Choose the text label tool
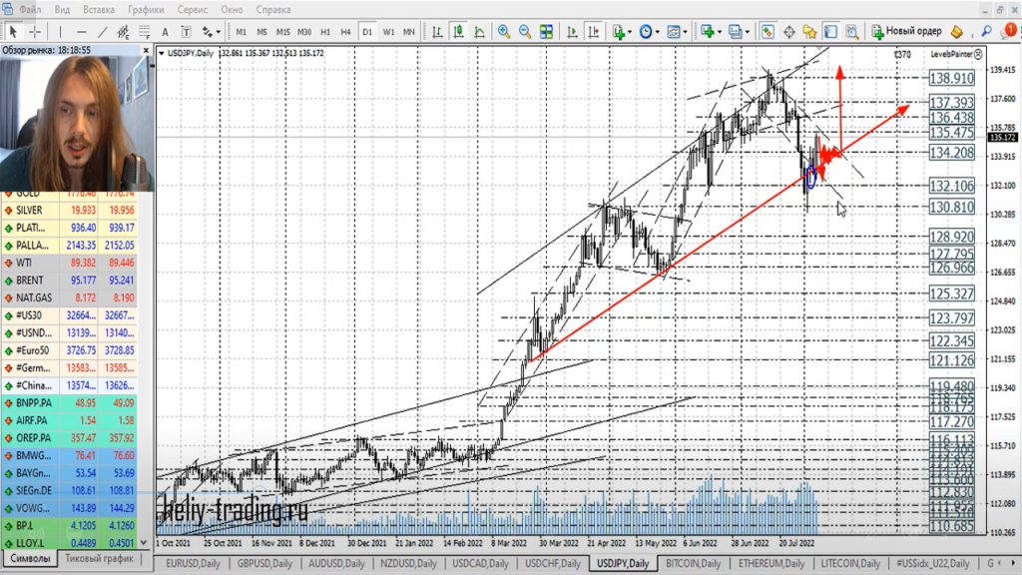The width and height of the screenshot is (1022, 575). coord(165,31)
